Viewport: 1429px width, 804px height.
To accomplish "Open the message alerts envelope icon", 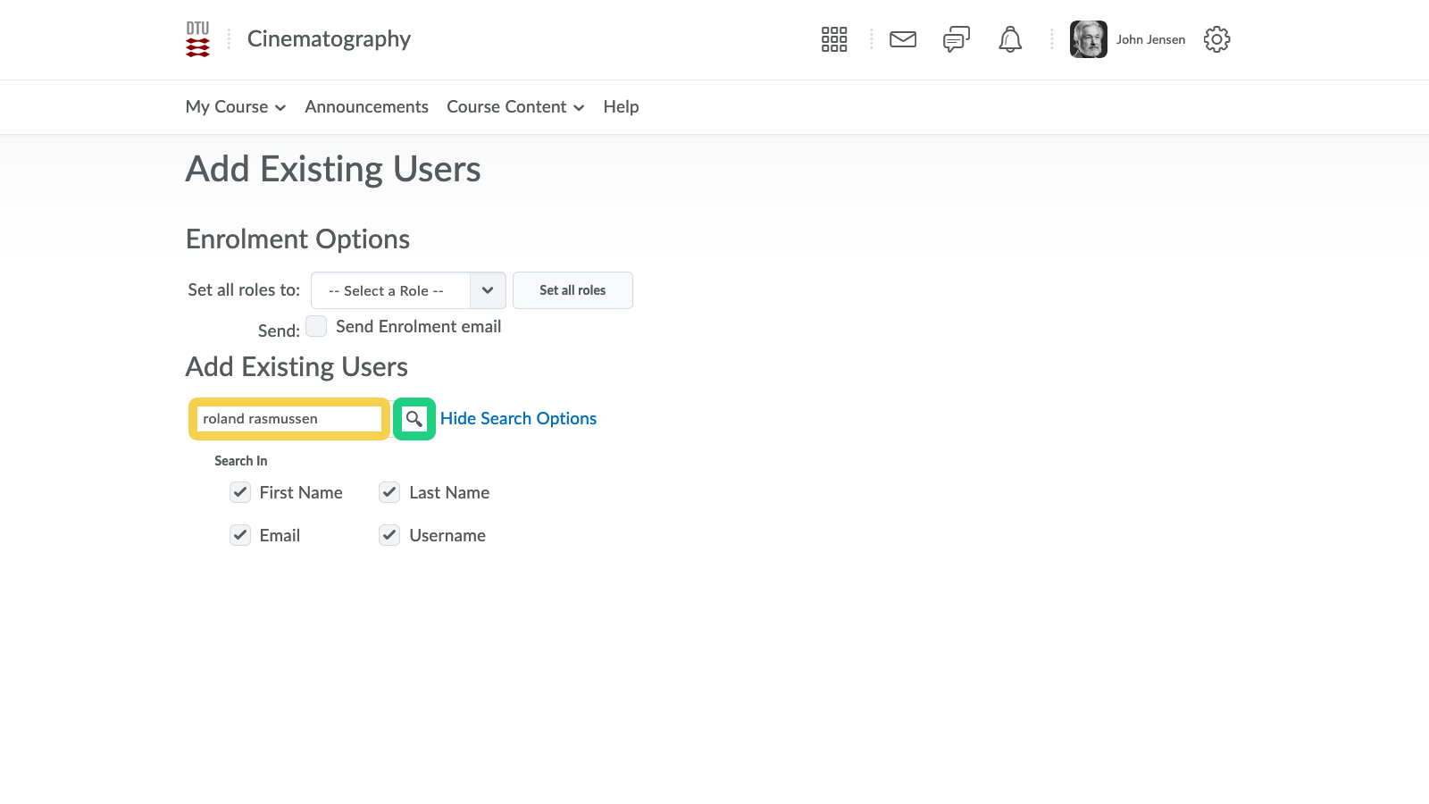I will pyautogui.click(x=903, y=39).
